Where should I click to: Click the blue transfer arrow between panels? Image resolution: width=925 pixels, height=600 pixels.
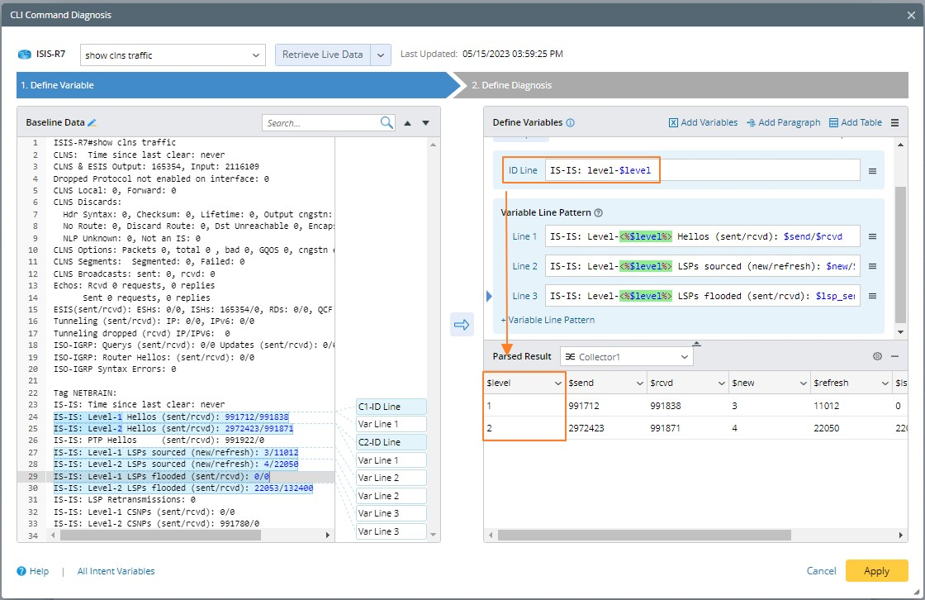pos(462,325)
